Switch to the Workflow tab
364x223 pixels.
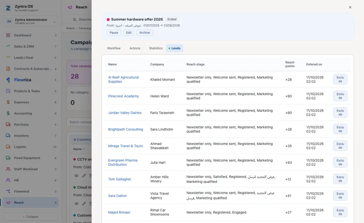tap(114, 48)
